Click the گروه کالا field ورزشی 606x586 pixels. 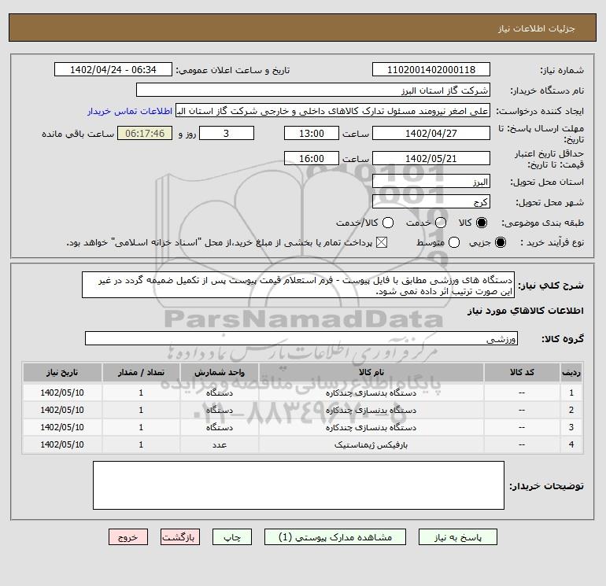point(301,339)
